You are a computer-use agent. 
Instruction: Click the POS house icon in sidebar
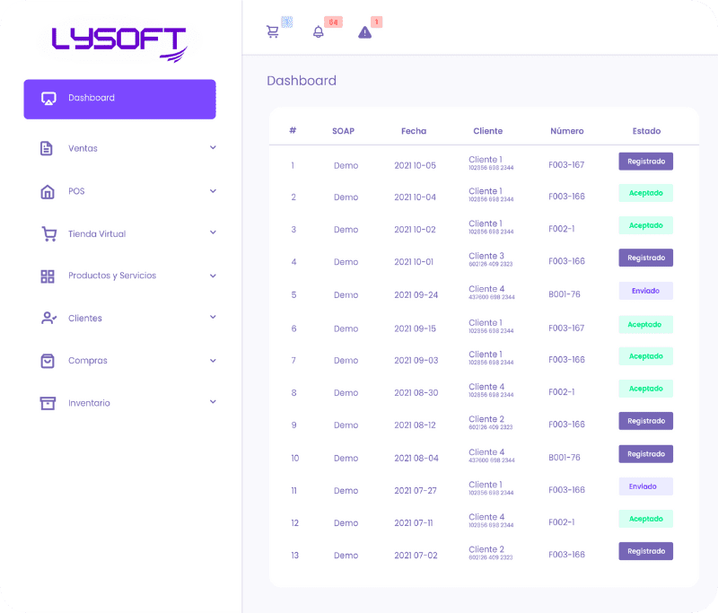coord(48,191)
